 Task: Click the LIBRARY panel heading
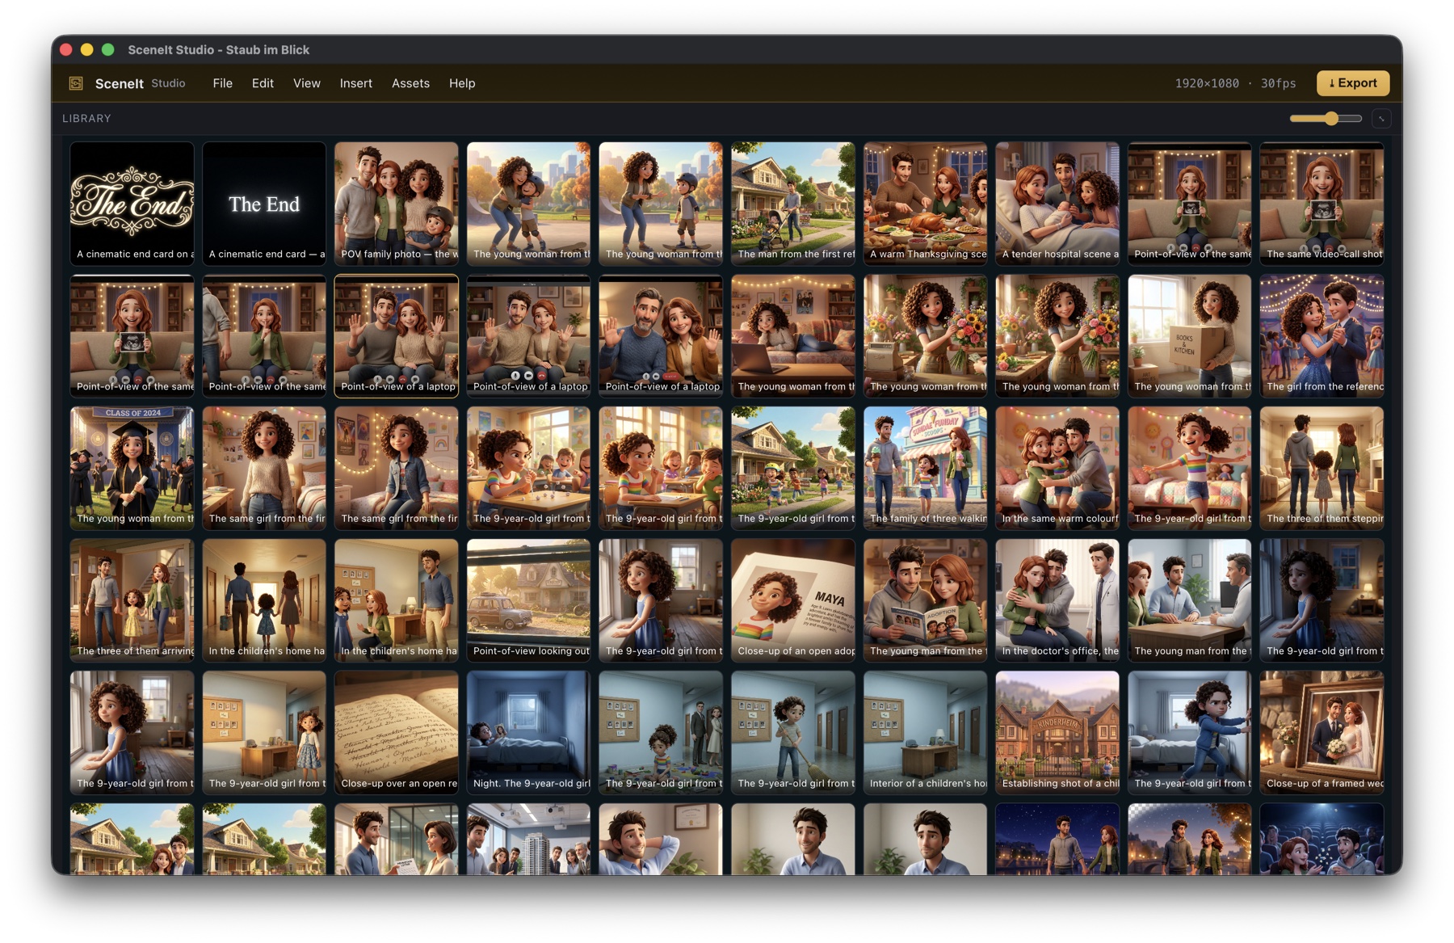point(86,119)
